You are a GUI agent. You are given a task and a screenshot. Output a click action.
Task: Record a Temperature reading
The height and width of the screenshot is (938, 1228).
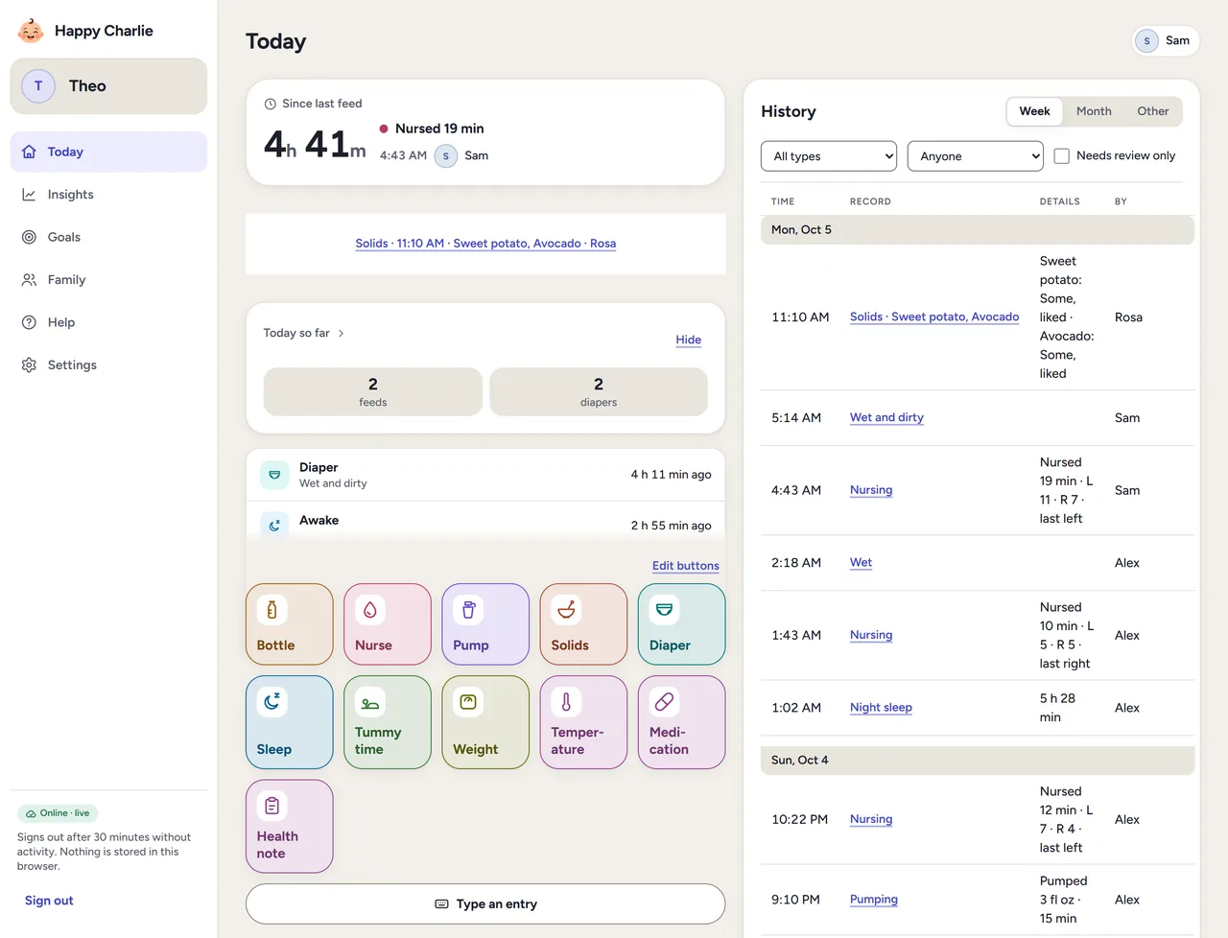pyautogui.click(x=583, y=722)
